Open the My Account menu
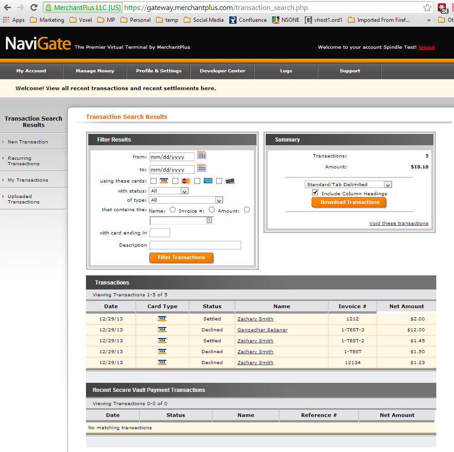Image resolution: width=454 pixels, height=452 pixels. click(31, 71)
